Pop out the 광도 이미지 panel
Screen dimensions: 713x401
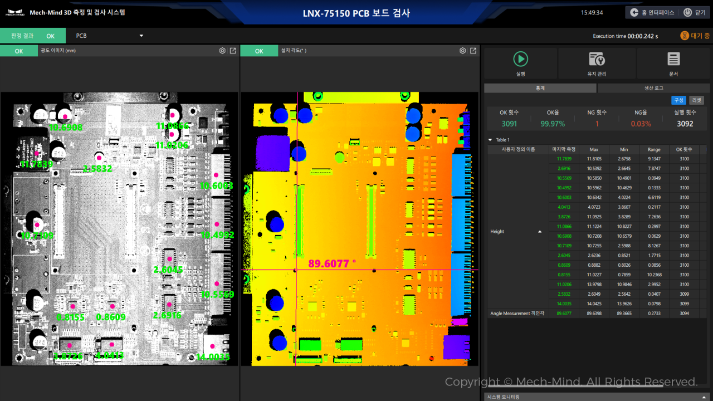[x=233, y=51]
